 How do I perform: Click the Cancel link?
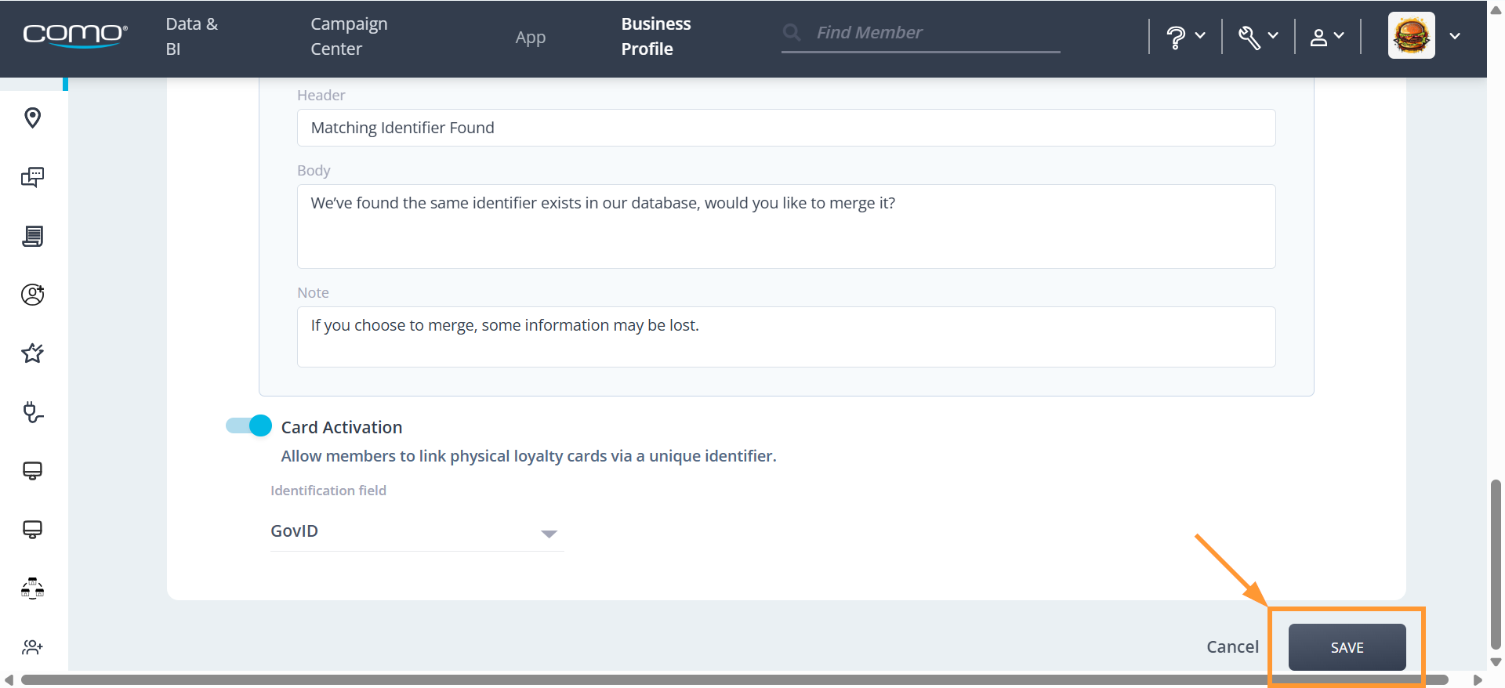point(1232,647)
